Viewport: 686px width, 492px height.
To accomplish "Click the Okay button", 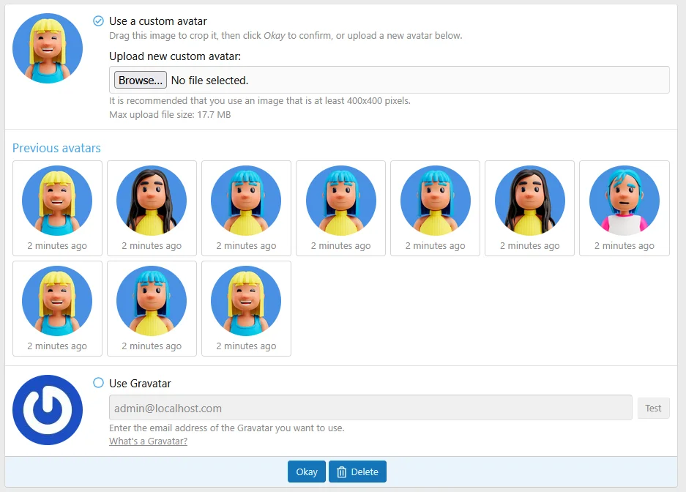I will point(307,471).
